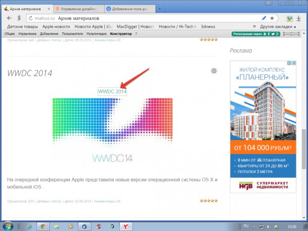
Task: Open the volume speaker tray icon
Action: click(x=269, y=227)
